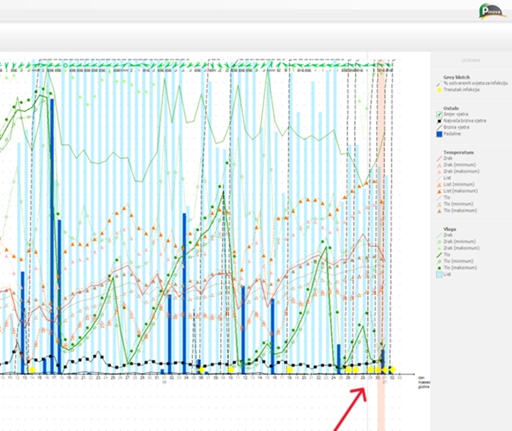This screenshot has height=431, width=512.
Task: Click the temperature Zrak (maksimum) legend label
Action: coord(462,171)
